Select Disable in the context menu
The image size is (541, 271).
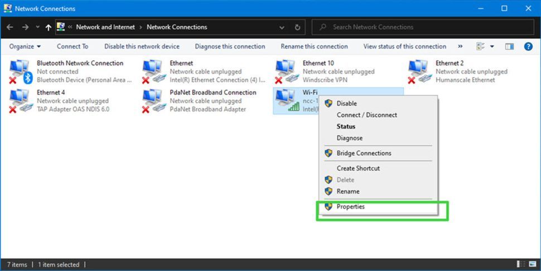coord(346,104)
